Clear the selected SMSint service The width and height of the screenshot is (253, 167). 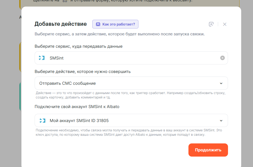coord(223,58)
